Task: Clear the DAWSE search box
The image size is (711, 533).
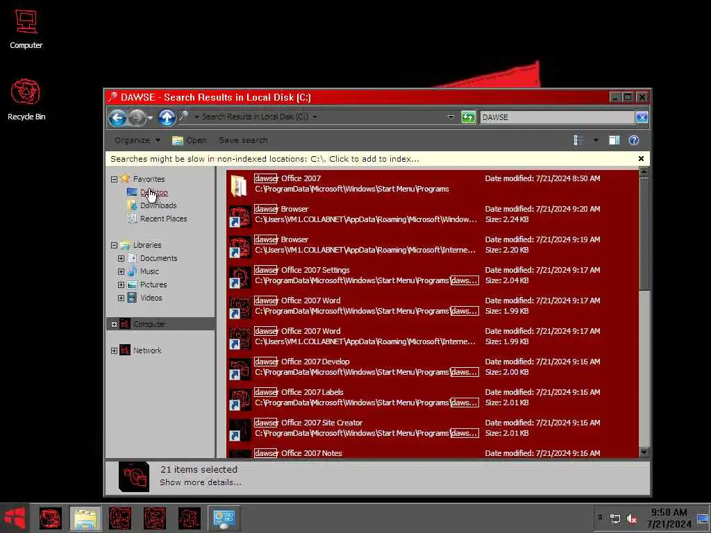Action: click(642, 117)
